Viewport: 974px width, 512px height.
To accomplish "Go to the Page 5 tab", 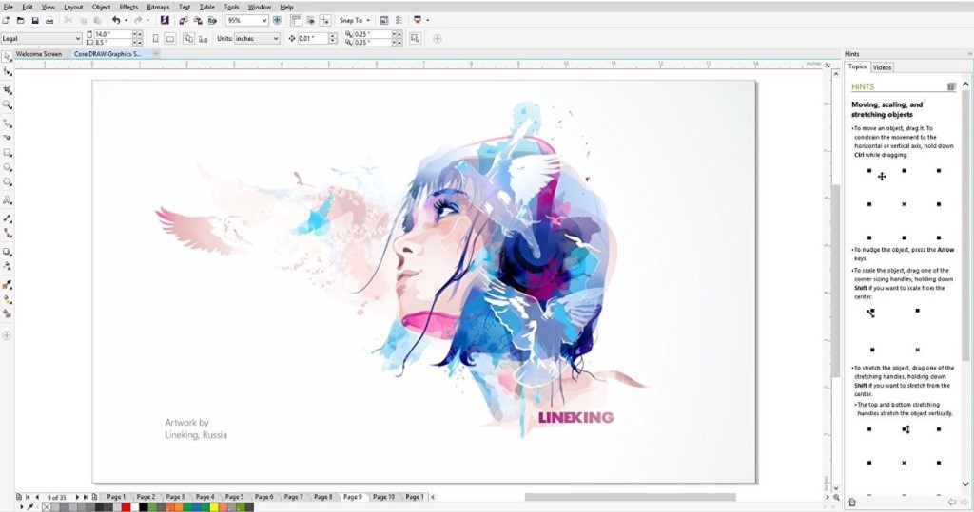I will [x=235, y=497].
